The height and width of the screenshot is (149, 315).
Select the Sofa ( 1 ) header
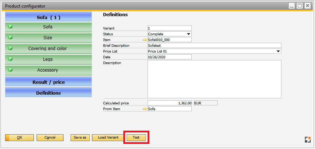tap(48, 17)
